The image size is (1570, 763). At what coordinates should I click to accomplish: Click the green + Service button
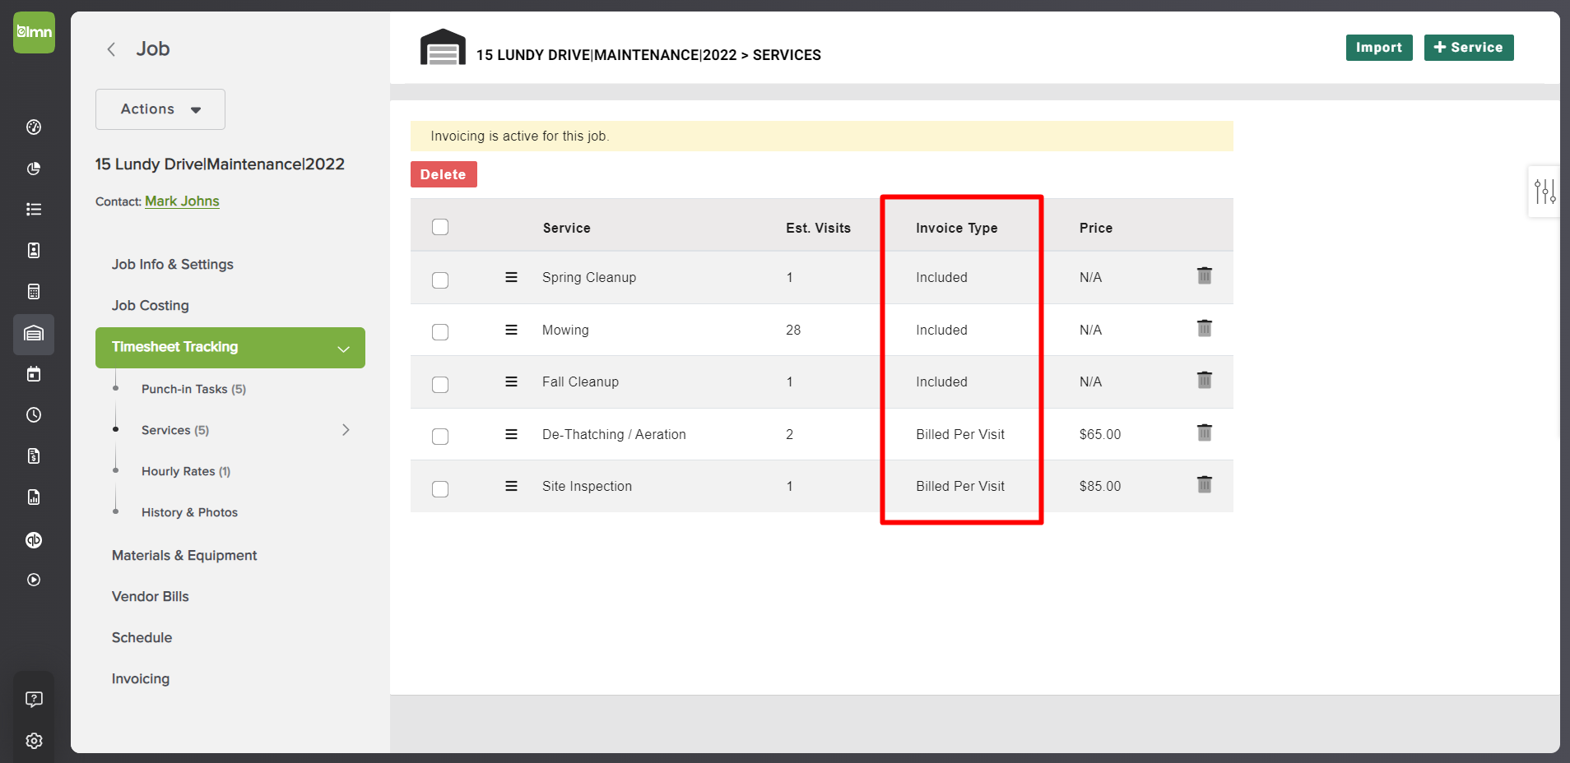1468,47
